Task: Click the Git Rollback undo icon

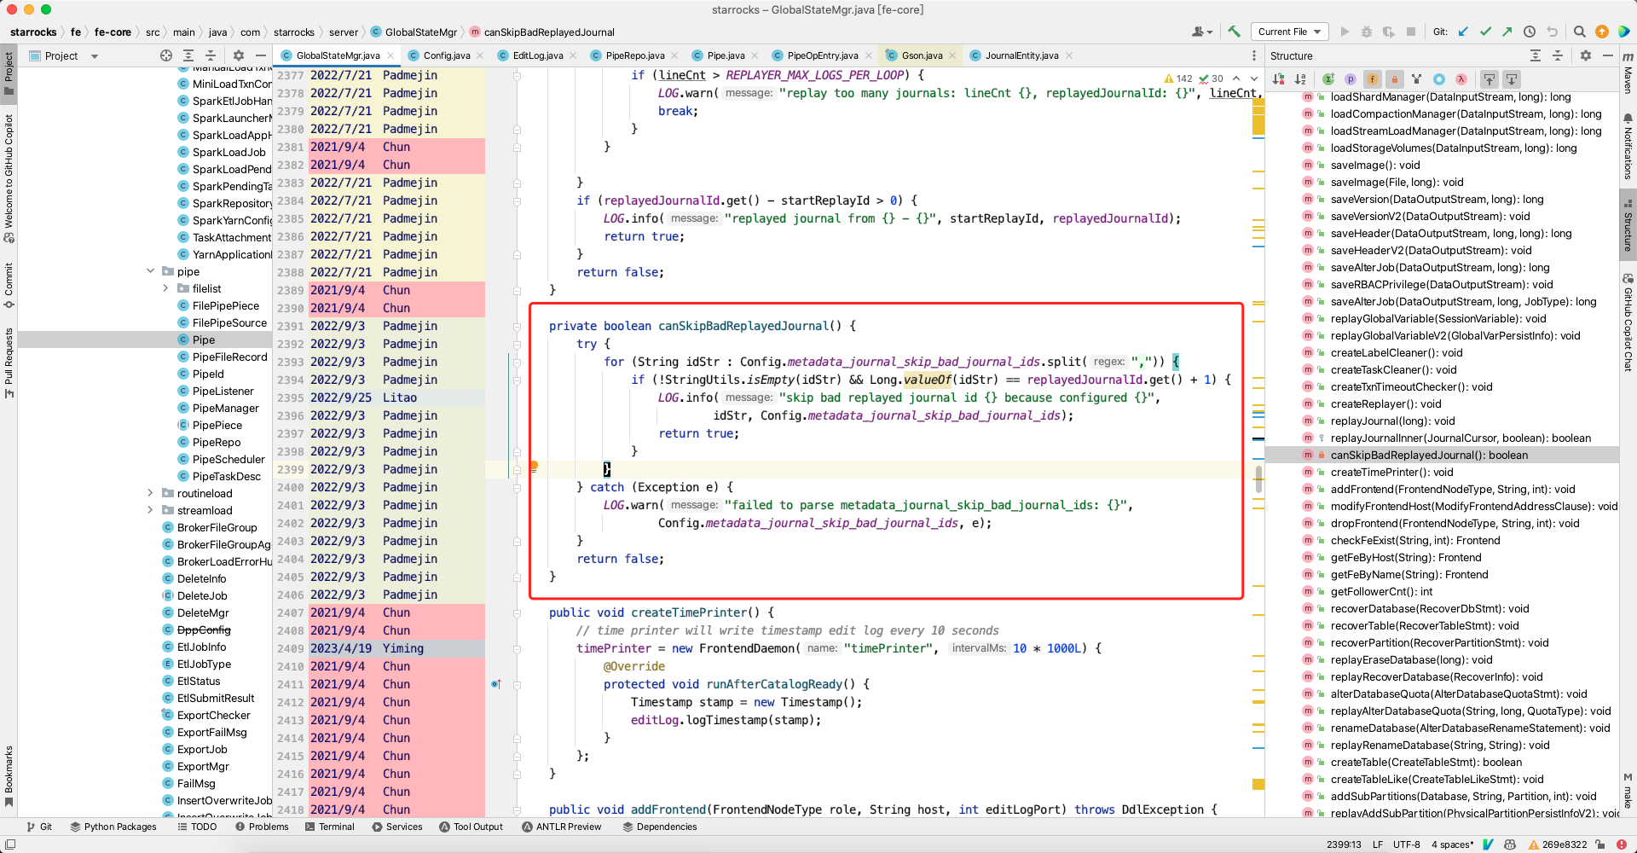Action: (x=1552, y=32)
